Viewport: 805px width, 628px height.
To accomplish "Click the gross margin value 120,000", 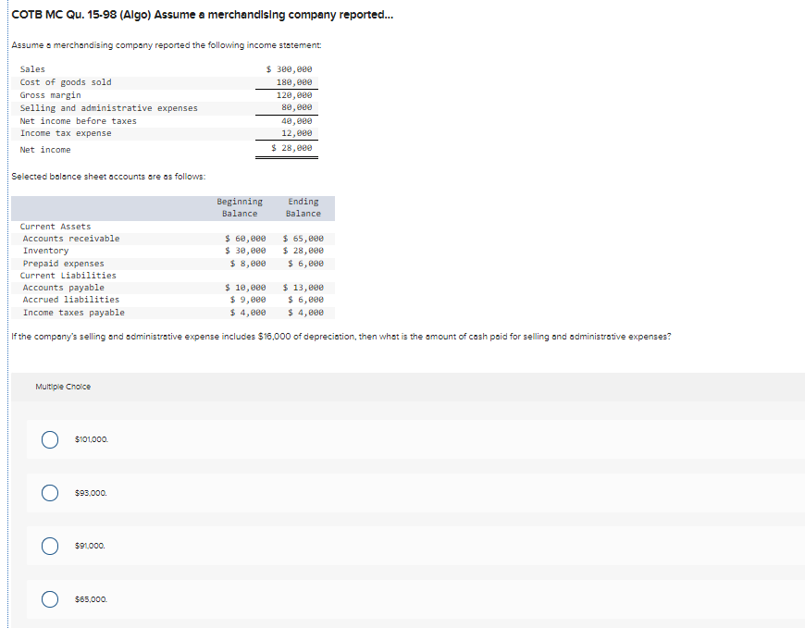I will (x=294, y=95).
